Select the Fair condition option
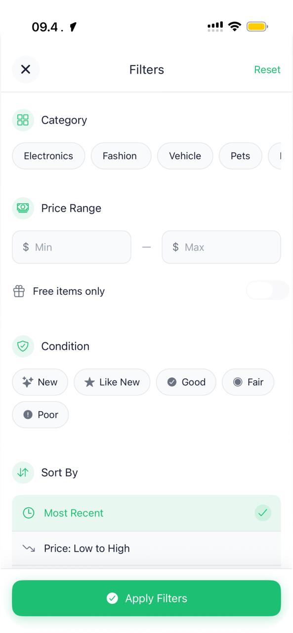The height and width of the screenshot is (633, 293). point(248,382)
